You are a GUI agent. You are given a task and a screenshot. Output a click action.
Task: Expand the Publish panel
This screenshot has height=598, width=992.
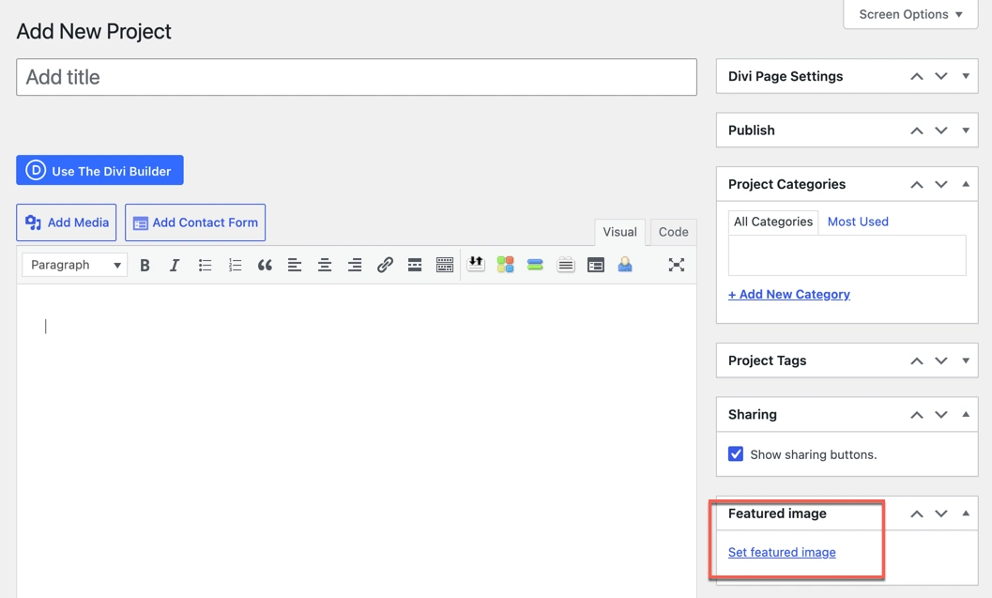click(966, 130)
